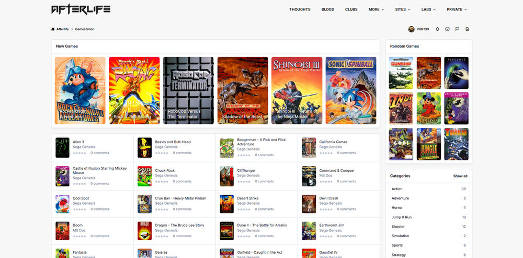Image resolution: width=523 pixels, height=258 pixels.
Task: Rate Doom using its stars
Action: (x=79, y=237)
